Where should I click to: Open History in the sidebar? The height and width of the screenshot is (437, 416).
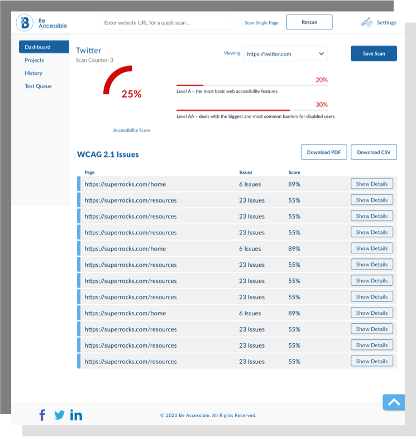(34, 73)
